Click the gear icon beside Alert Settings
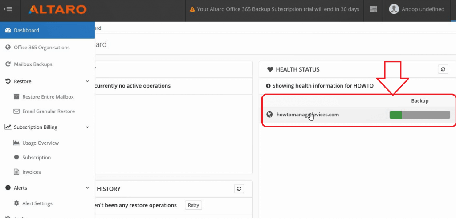The width and height of the screenshot is (456, 219). [16, 203]
